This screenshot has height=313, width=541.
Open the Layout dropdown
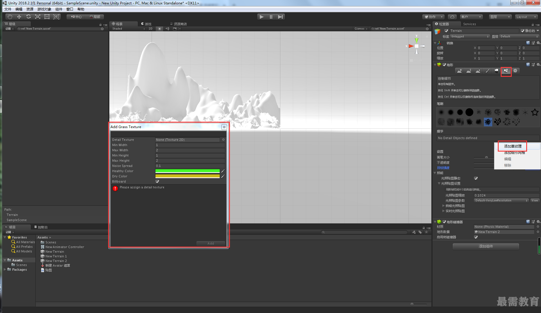[526, 17]
